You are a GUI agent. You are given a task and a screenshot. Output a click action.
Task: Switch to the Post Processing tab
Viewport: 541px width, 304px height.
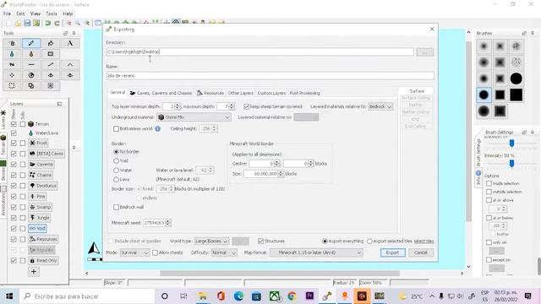coord(304,93)
